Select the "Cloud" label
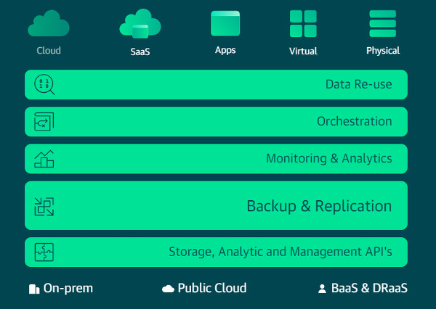Image resolution: width=436 pixels, height=309 pixels. (49, 51)
